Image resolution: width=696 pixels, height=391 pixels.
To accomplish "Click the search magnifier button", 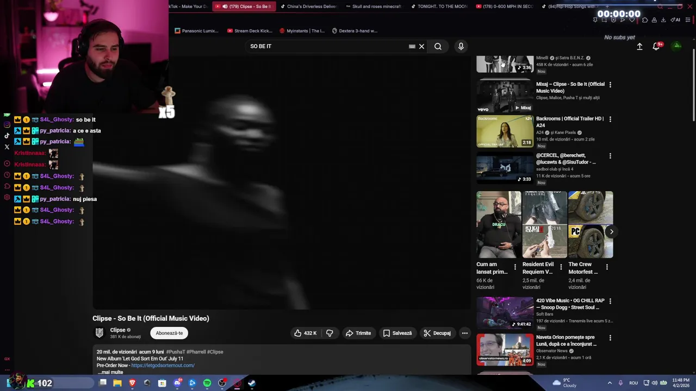I will [x=438, y=46].
